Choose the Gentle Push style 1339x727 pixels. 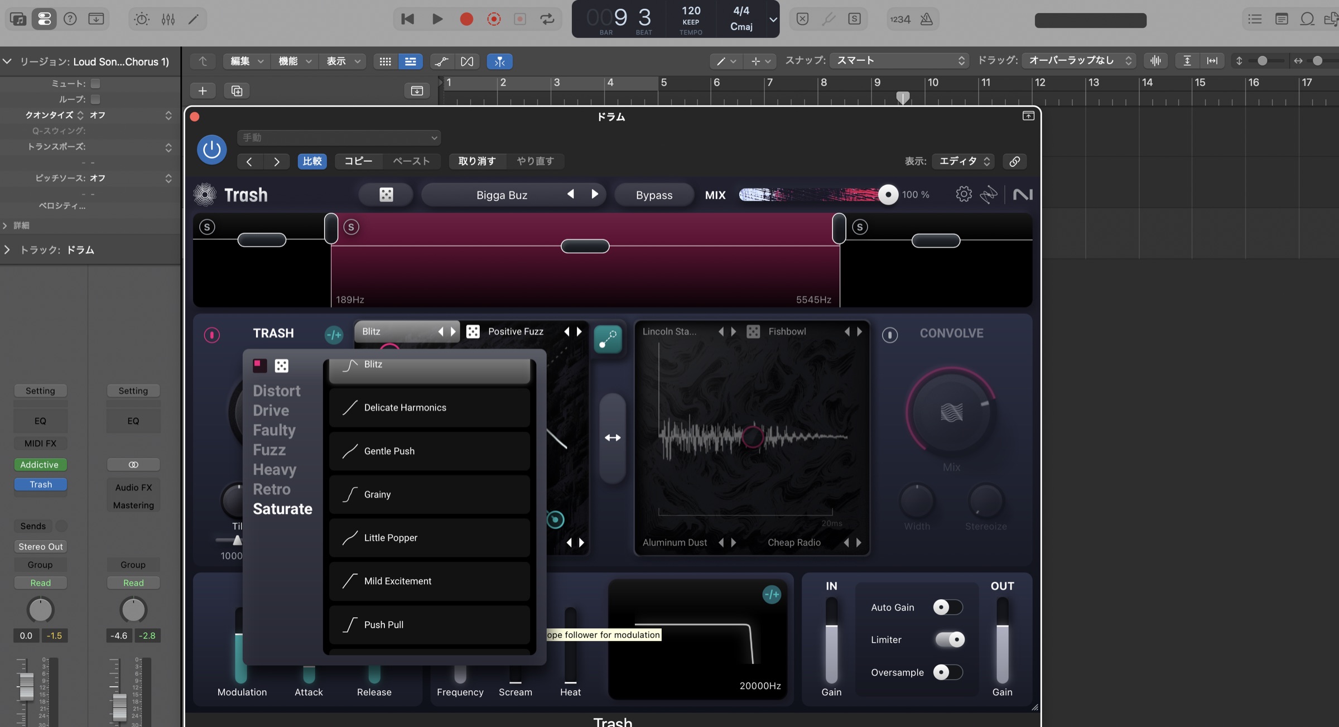(429, 451)
